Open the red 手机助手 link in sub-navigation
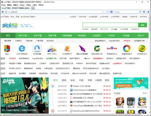This screenshot has width=151, height=116. click(x=127, y=41)
